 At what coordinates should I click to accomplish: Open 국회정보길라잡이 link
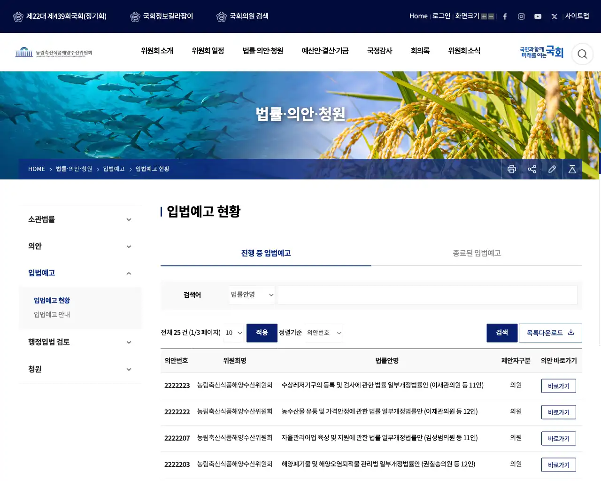pyautogui.click(x=168, y=16)
